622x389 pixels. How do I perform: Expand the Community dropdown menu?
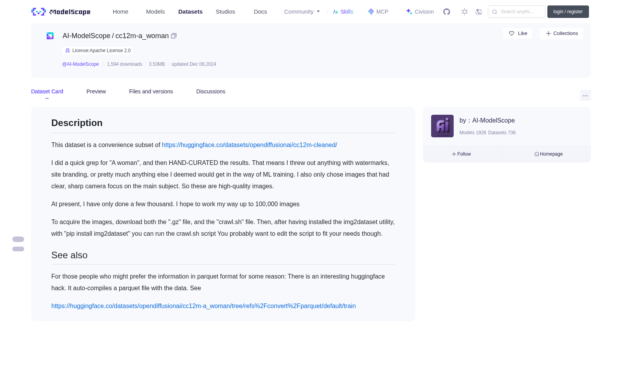pos(302,12)
